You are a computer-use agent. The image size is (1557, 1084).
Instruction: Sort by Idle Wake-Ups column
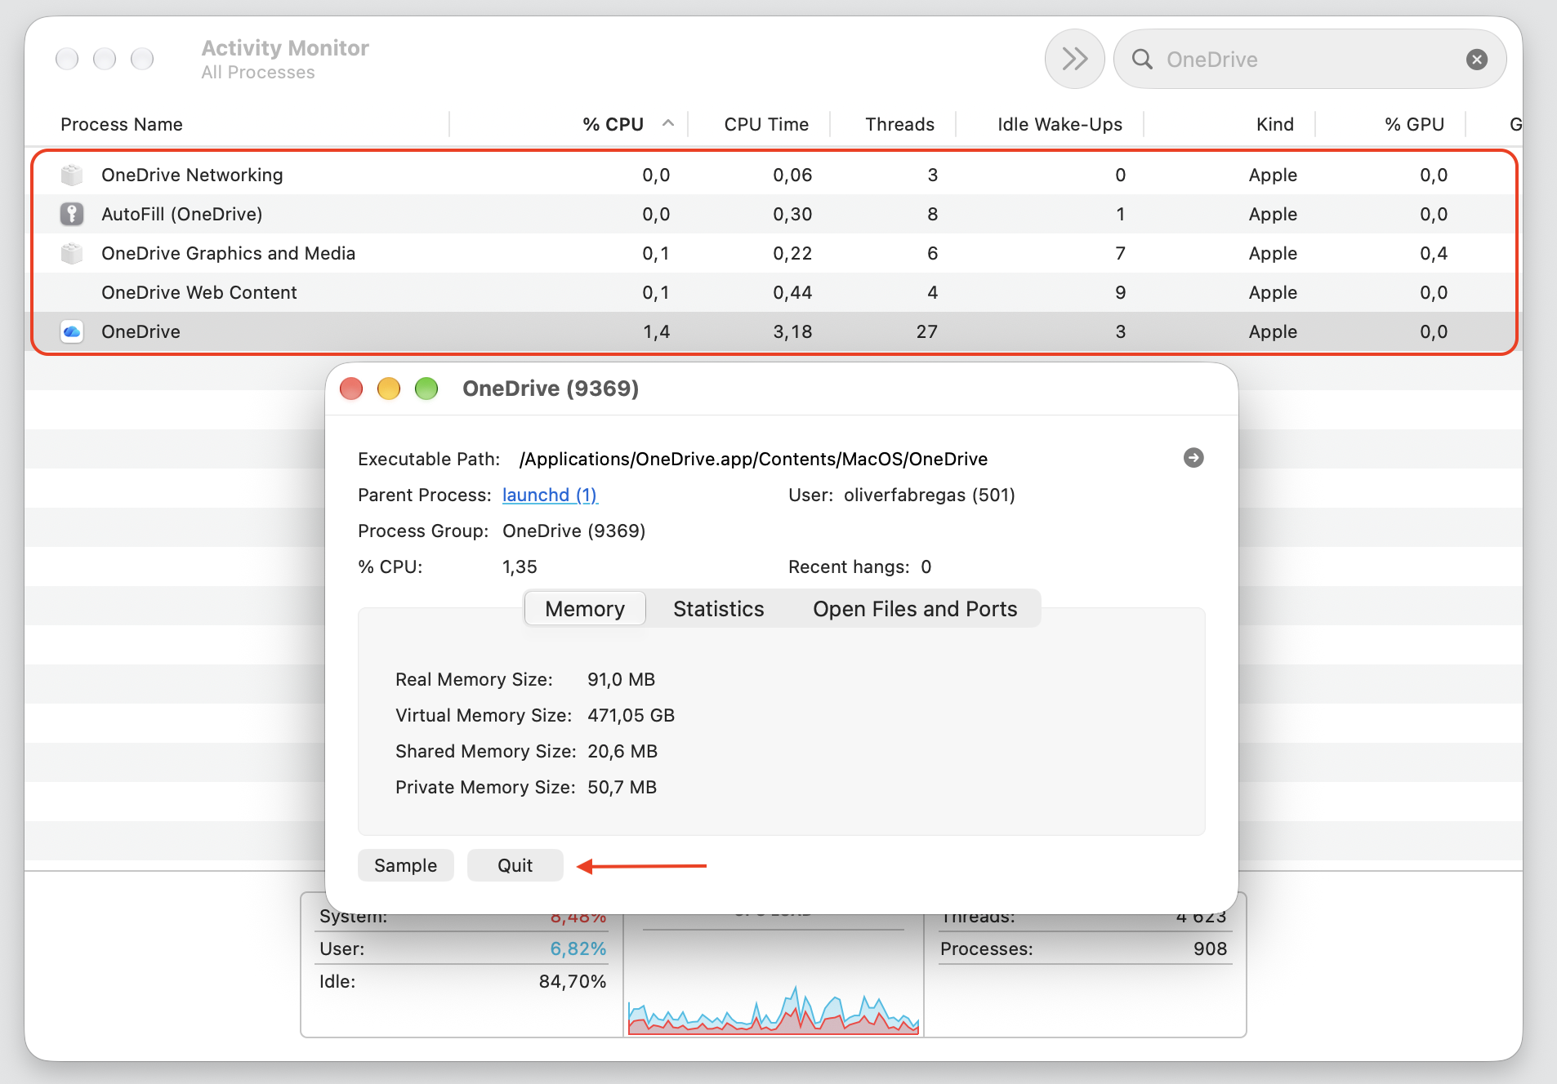coord(1060,124)
